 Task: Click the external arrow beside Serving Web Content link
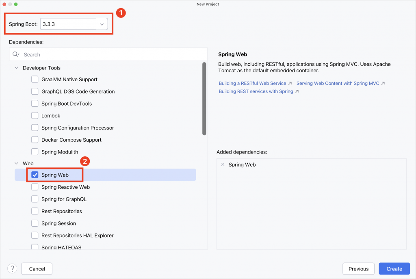coord(383,83)
